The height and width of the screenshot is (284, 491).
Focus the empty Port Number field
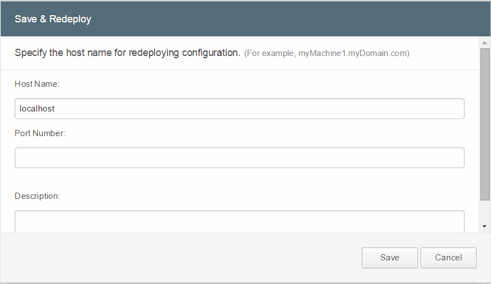(x=240, y=157)
